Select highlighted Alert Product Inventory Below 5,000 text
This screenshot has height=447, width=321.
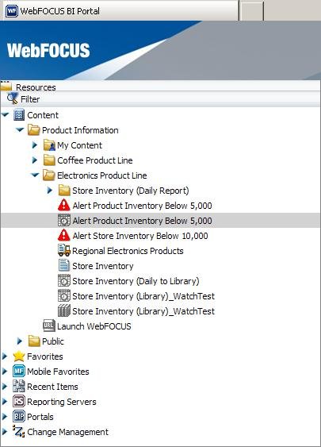[142, 221]
